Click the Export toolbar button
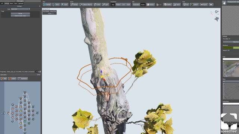The width and height of the screenshot is (239, 134). point(204,4)
